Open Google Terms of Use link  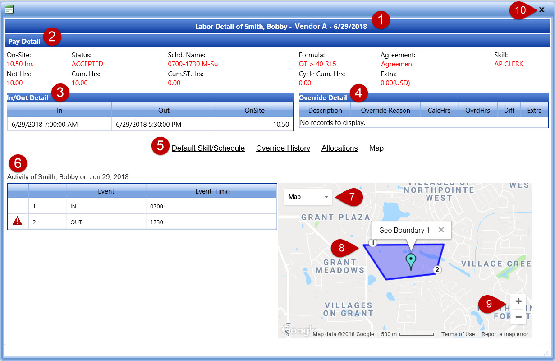coord(458,334)
